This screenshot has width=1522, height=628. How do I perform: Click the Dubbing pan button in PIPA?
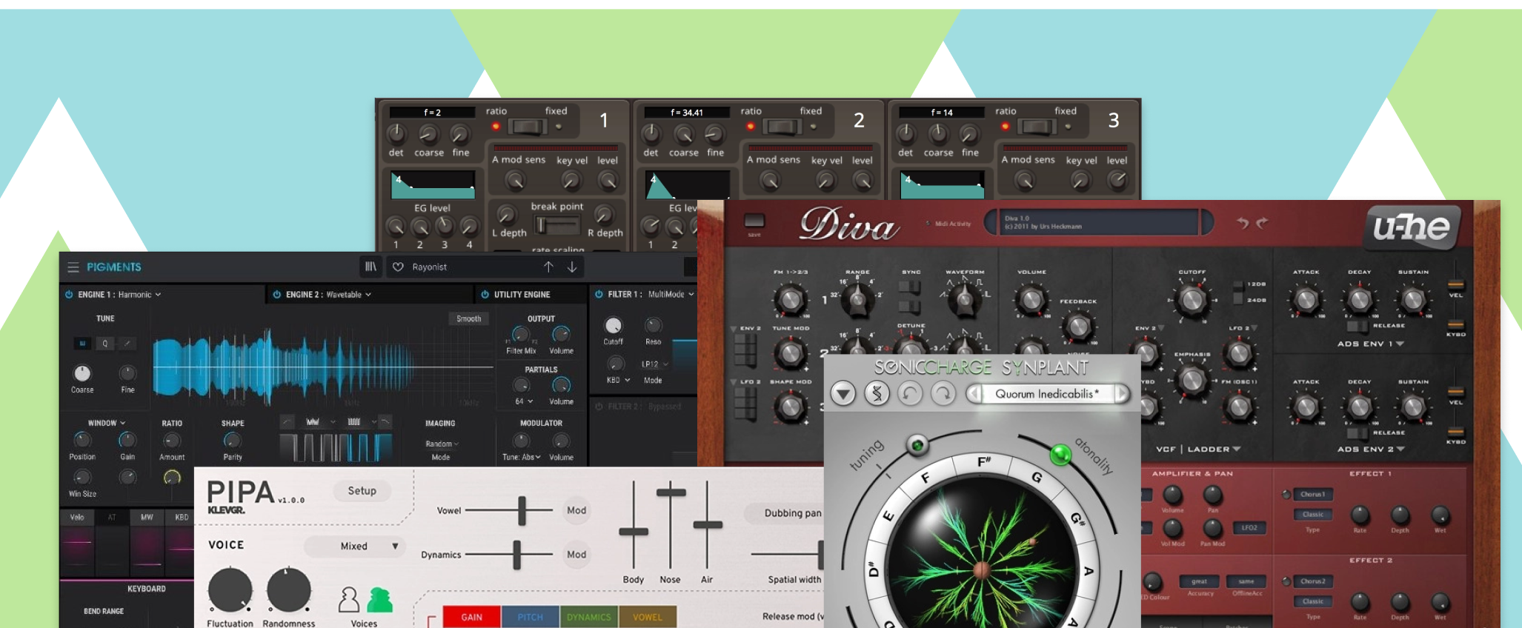[785, 513]
